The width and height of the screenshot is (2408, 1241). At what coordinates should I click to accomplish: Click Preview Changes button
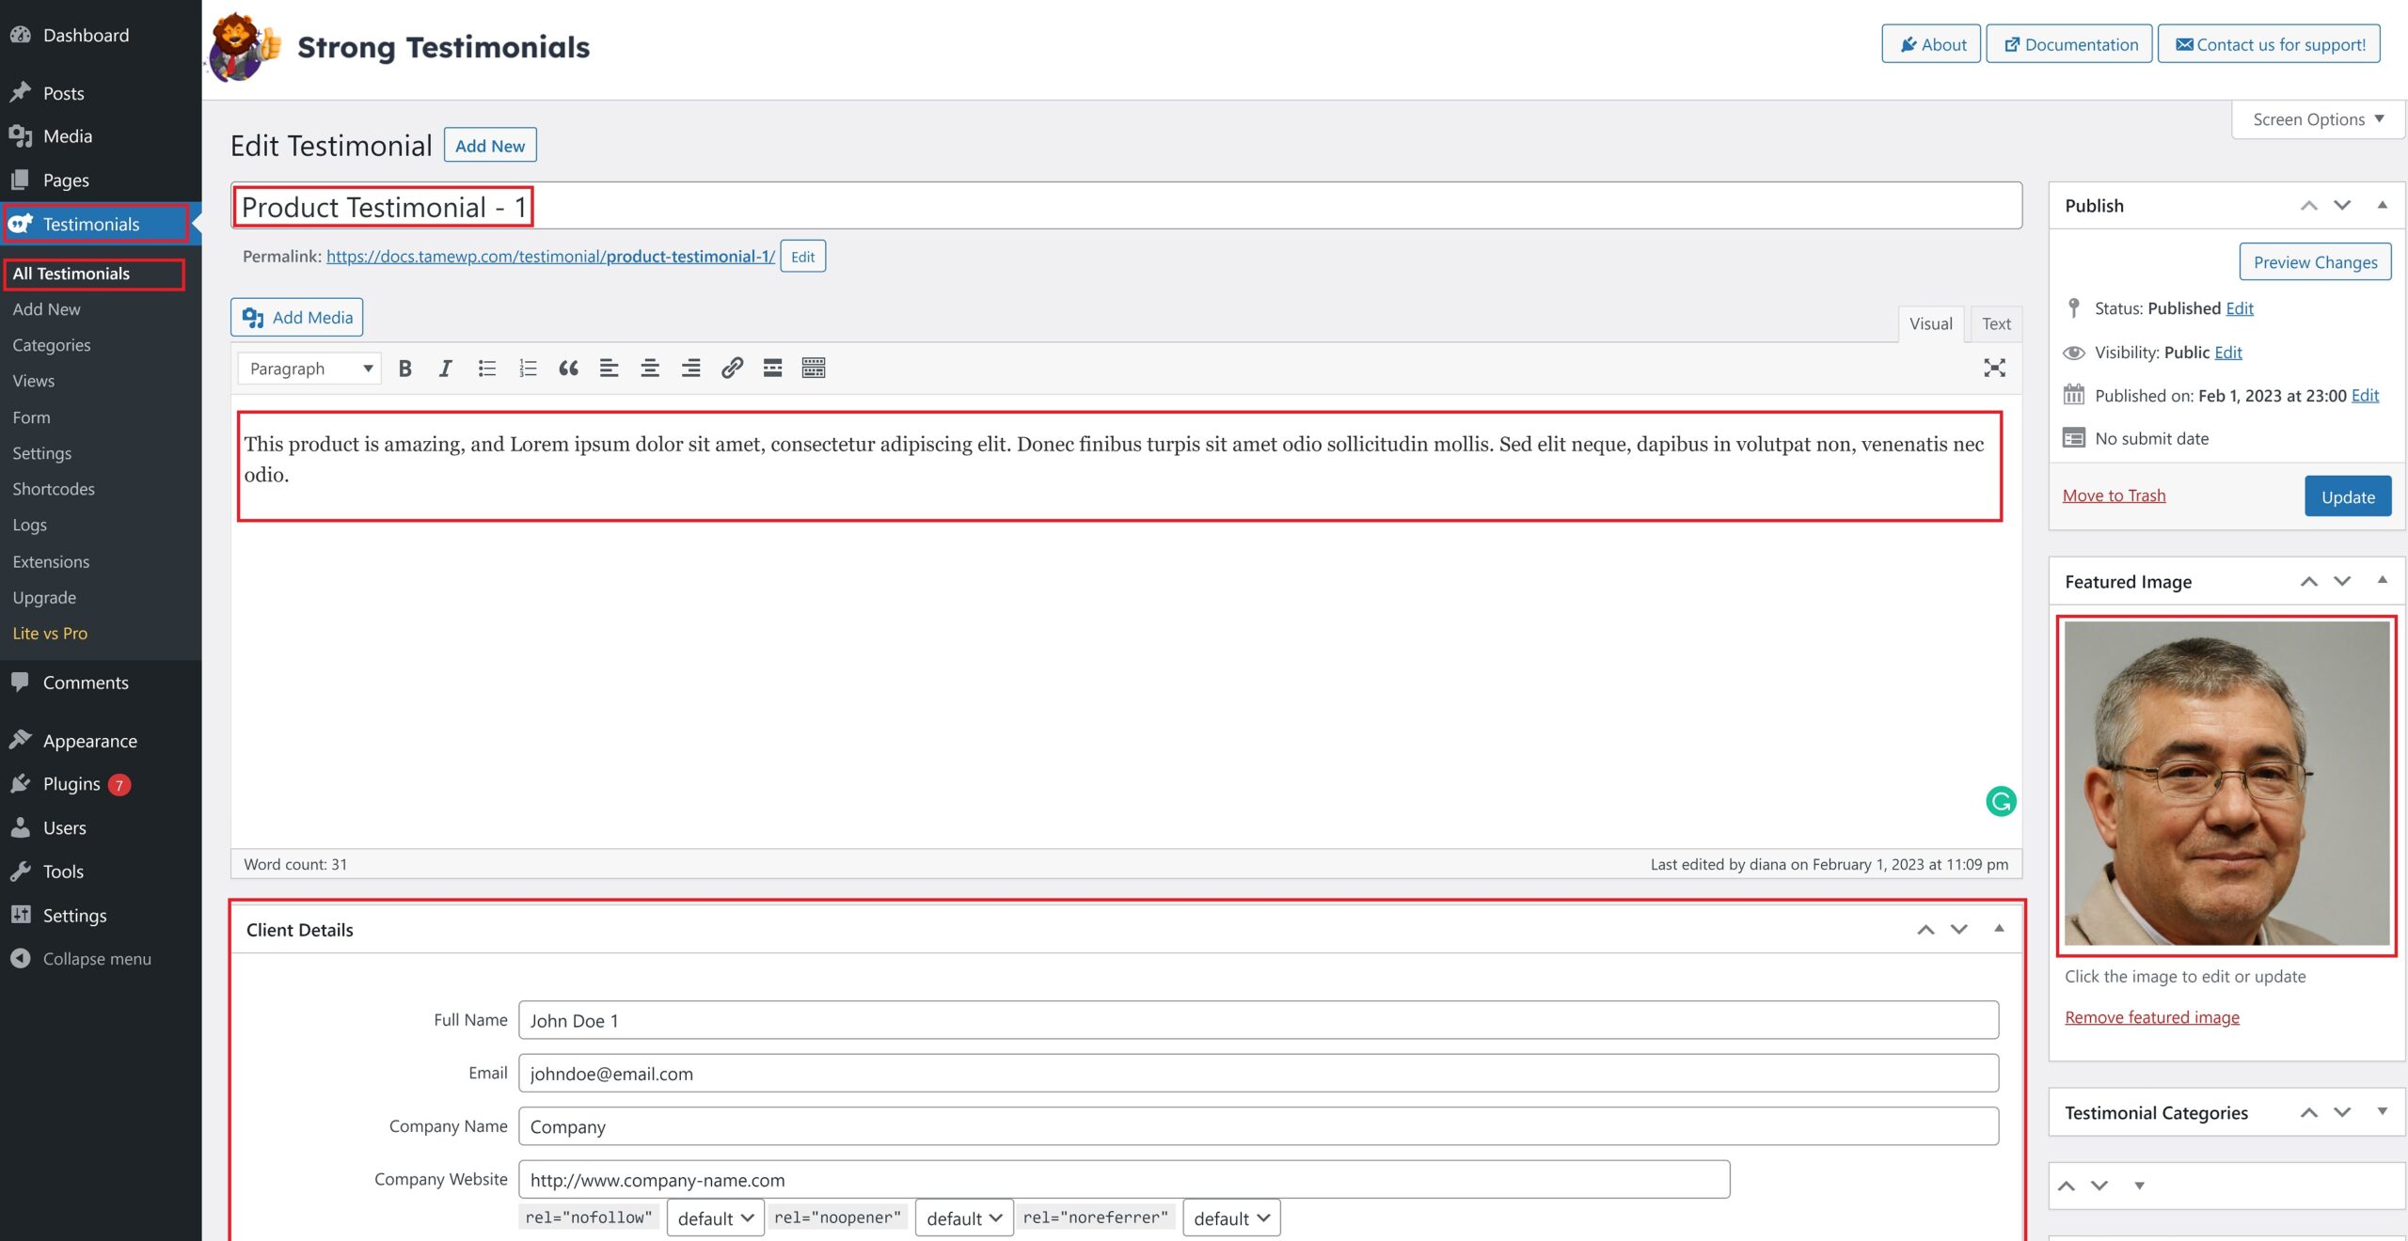pyautogui.click(x=2315, y=262)
